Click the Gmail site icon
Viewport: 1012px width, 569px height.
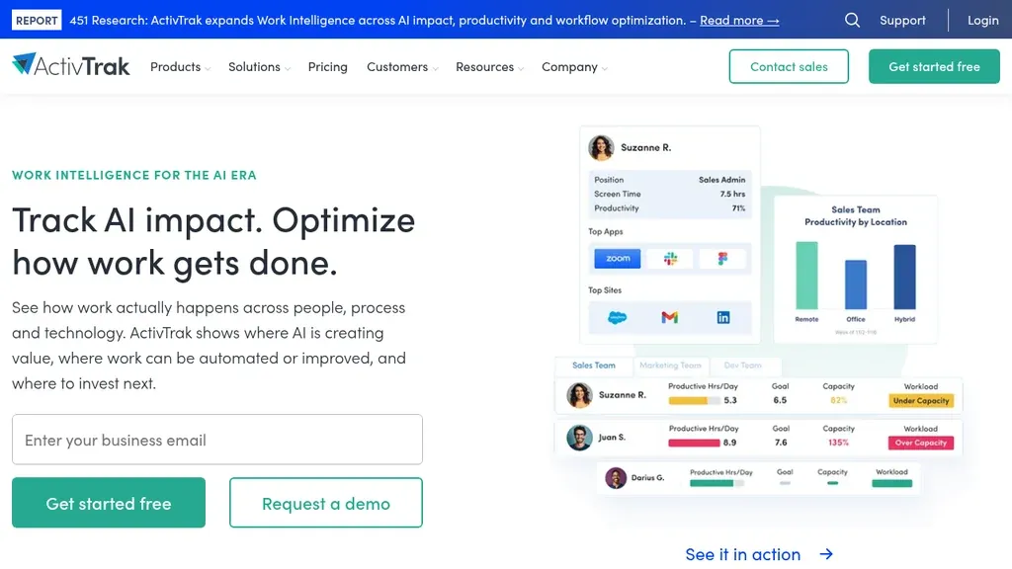670,317
